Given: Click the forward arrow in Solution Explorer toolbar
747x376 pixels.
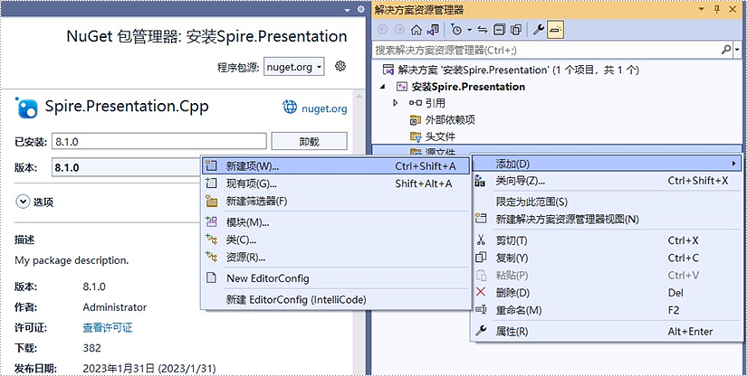Looking at the screenshot, I should (x=398, y=30).
